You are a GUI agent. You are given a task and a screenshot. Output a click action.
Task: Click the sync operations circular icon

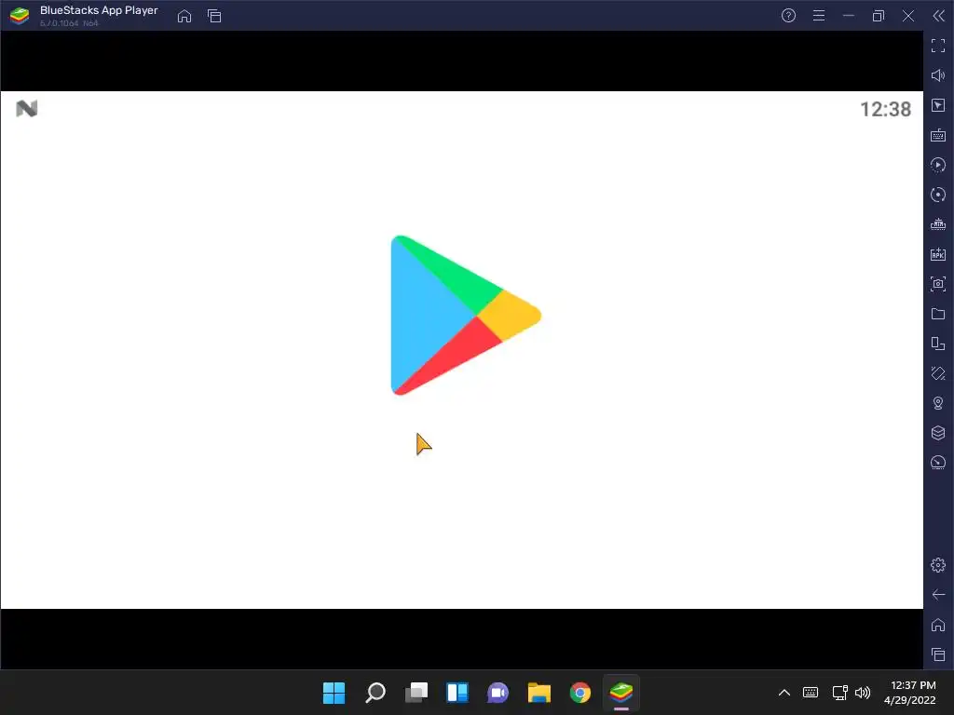(938, 195)
